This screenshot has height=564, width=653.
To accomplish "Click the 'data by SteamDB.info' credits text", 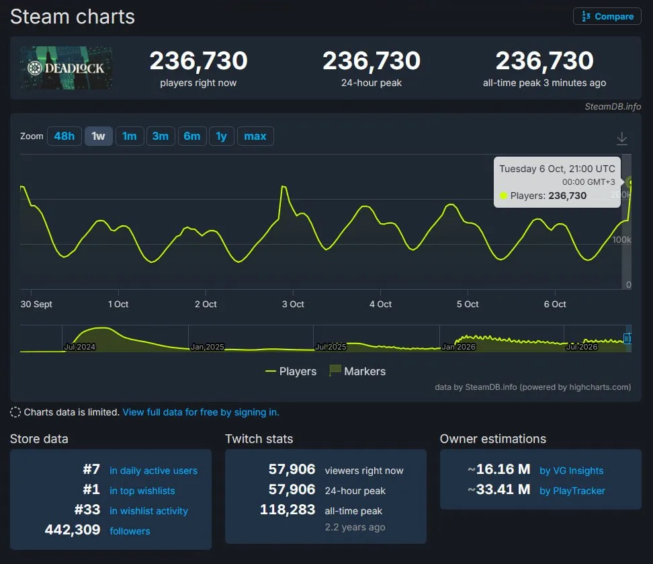I will 533,387.
